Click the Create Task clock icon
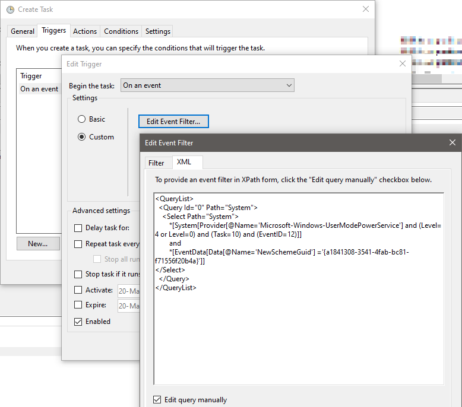462x407 pixels. pos(10,9)
